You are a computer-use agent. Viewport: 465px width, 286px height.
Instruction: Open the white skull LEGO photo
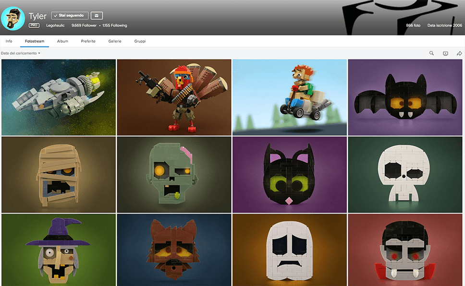tap(405, 175)
